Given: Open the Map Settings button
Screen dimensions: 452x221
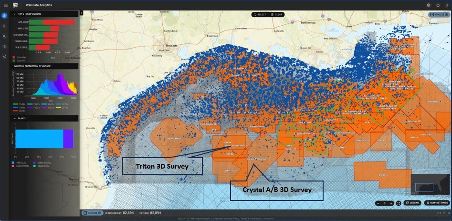Looking at the screenshot, I should pyautogui.click(x=436, y=203).
